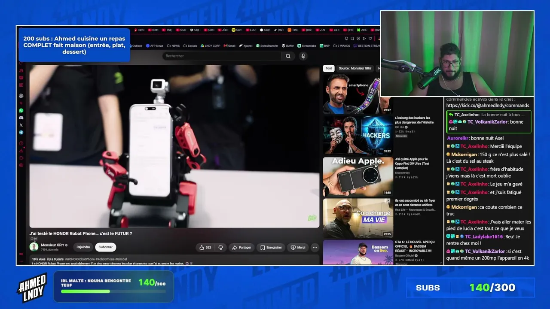
Task: Open "L'iceberg des hackers" video title
Action: [414, 120]
